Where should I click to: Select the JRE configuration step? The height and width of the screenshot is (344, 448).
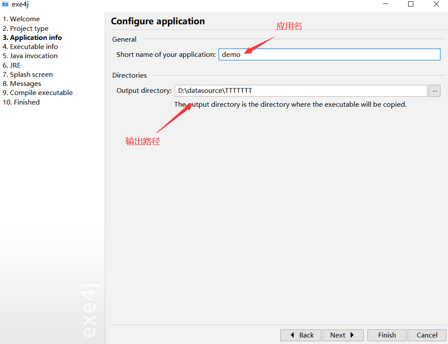coord(12,65)
